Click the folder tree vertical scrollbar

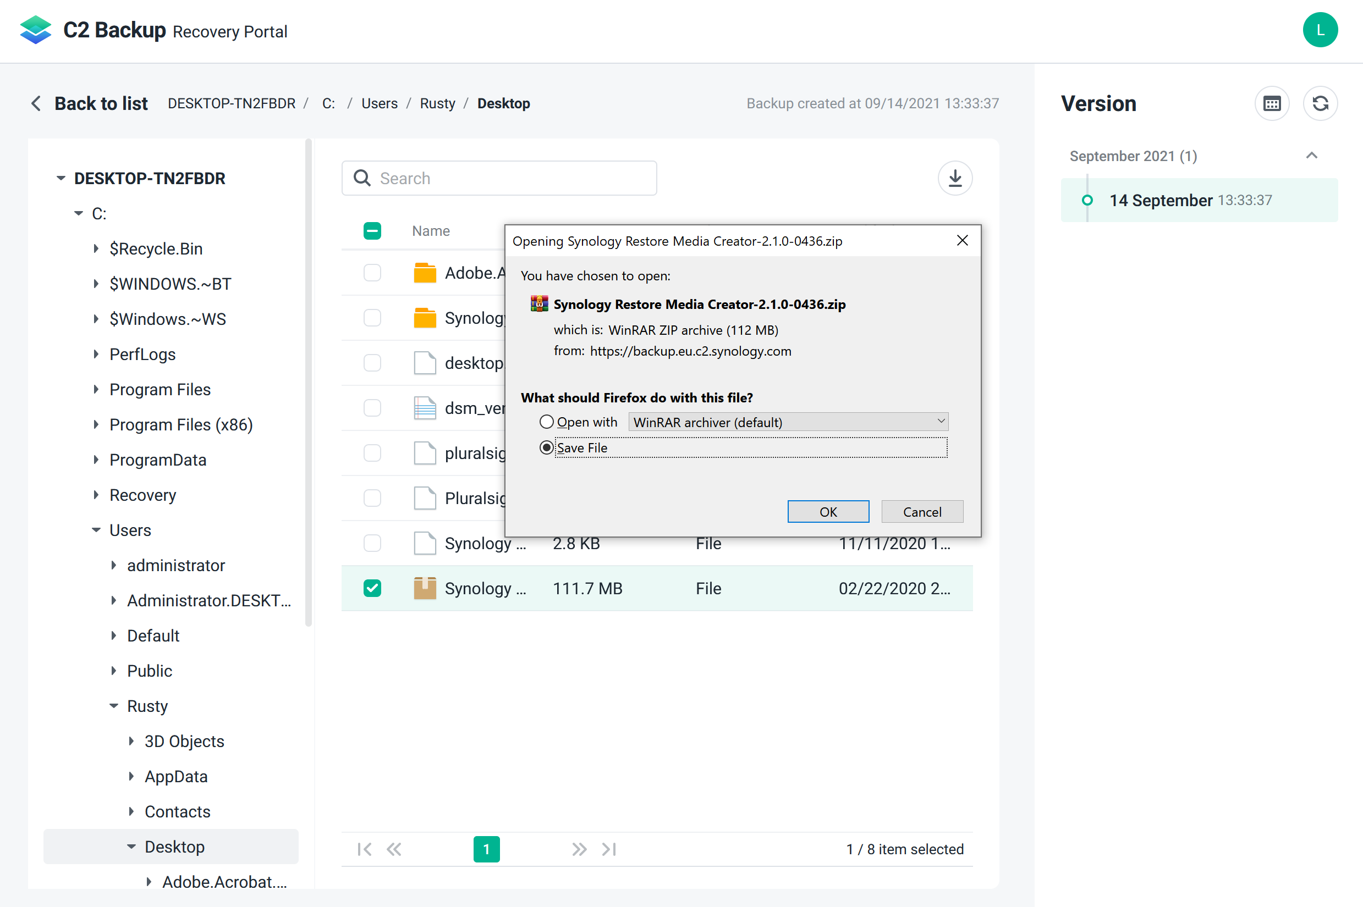pos(309,382)
